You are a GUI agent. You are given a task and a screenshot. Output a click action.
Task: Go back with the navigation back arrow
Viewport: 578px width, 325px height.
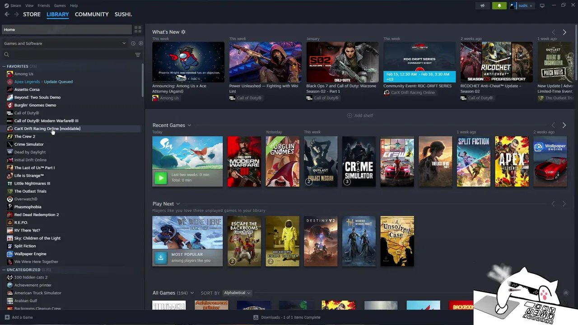click(7, 14)
